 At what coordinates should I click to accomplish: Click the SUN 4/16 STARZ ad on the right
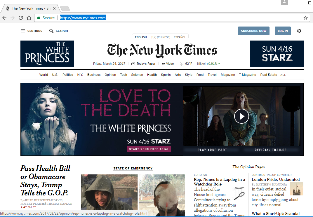click(277, 54)
